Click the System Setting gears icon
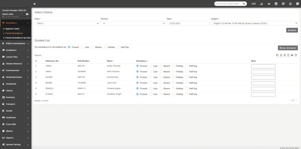 tap(3, 145)
